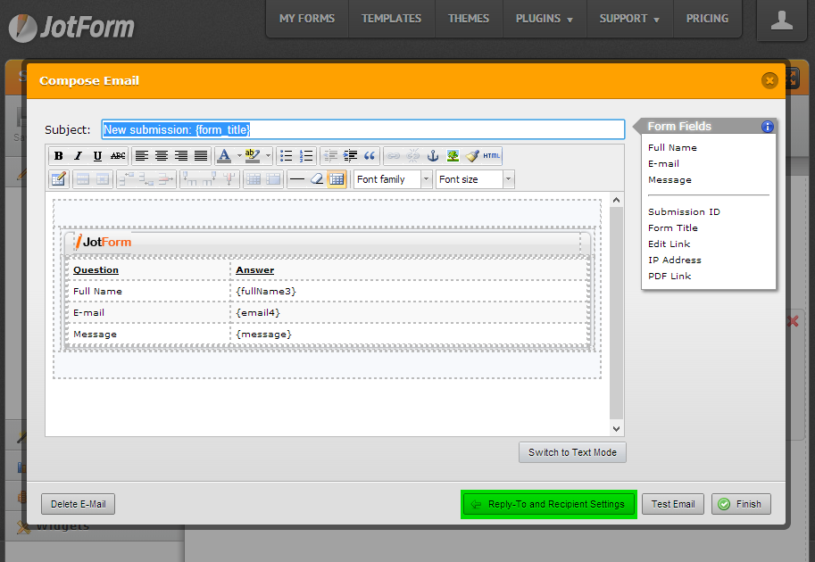Insert a horizontal rule line
The height and width of the screenshot is (562, 815).
point(296,179)
